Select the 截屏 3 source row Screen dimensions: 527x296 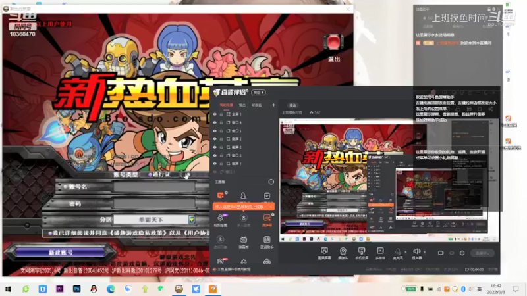(244, 139)
